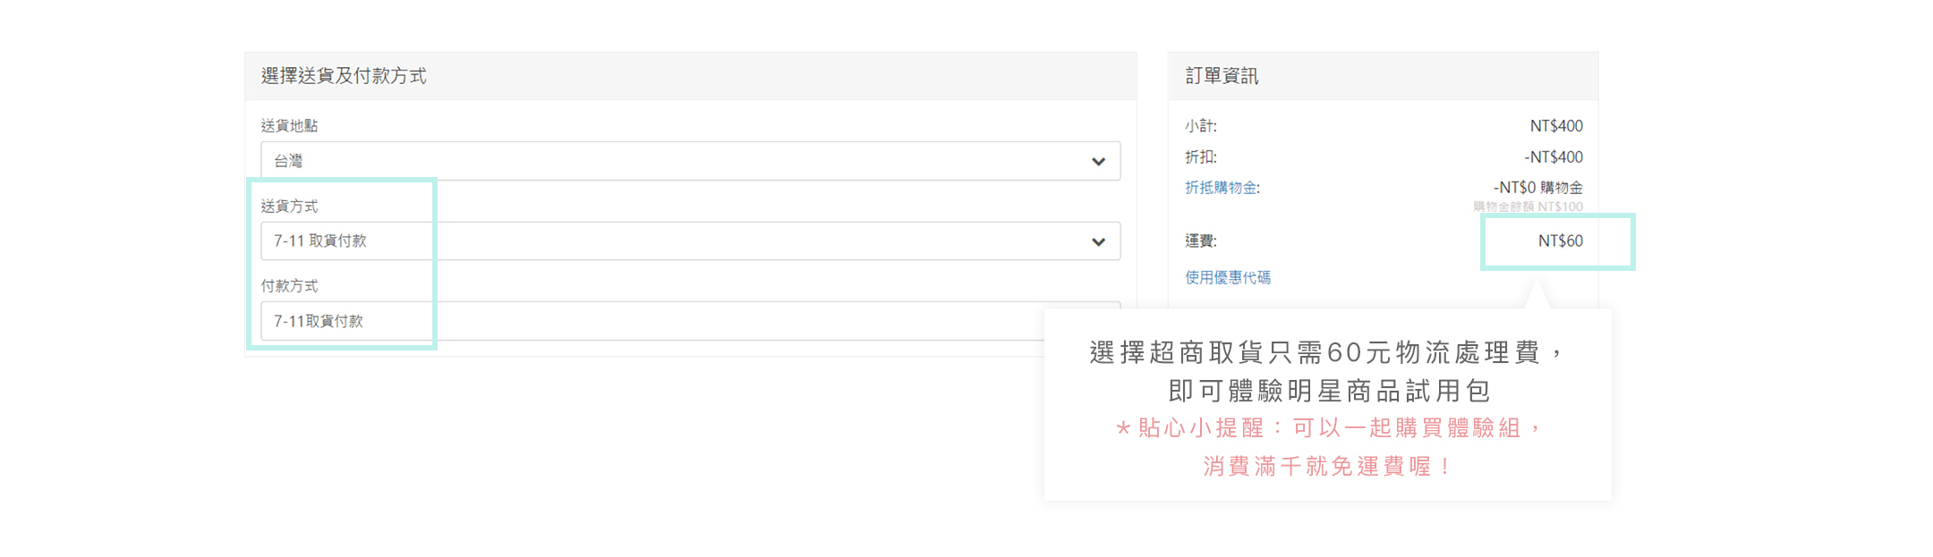Click the chevron arrow on 送貨方式 dropdown

[x=1098, y=242]
